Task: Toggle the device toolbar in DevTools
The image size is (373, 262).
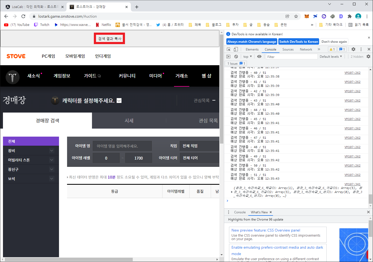Action: click(x=236, y=49)
